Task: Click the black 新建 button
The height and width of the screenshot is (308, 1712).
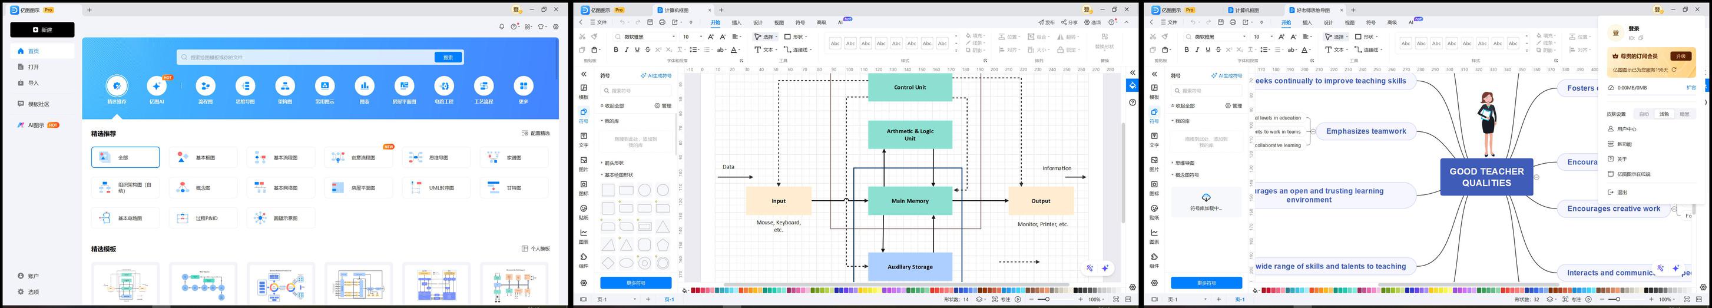Action: coord(42,30)
